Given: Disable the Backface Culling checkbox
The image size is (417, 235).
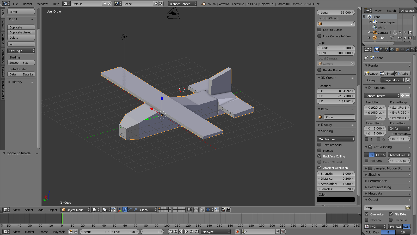Looking at the screenshot, I should pyautogui.click(x=319, y=156).
